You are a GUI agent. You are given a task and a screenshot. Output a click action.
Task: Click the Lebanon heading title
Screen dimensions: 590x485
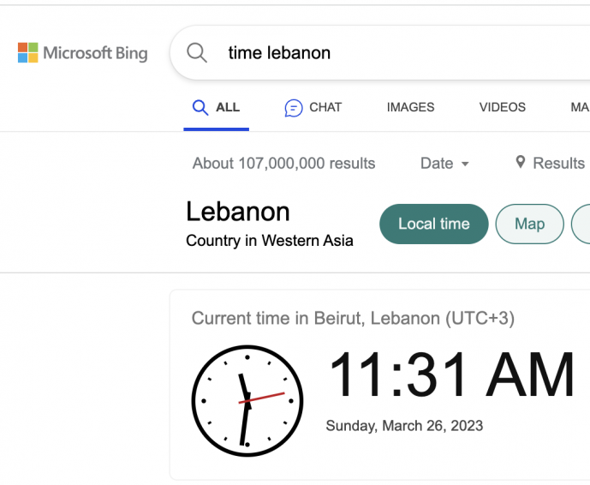click(x=238, y=212)
